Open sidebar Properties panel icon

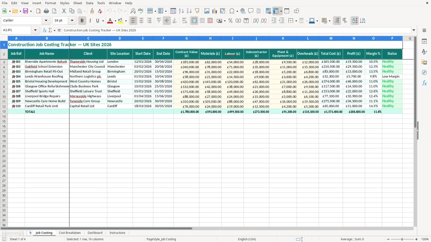point(424,42)
